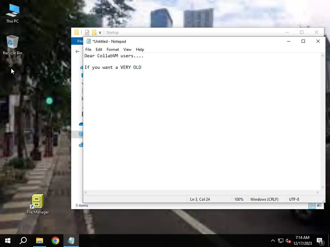Switch Explorer to Details view
This screenshot has width=330, height=247.
click(x=312, y=206)
